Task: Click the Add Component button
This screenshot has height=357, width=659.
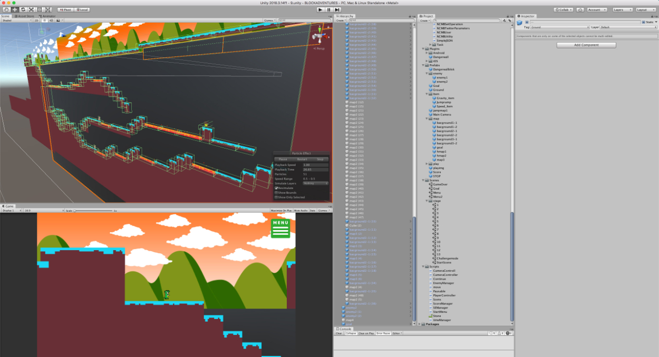Action: click(586, 45)
